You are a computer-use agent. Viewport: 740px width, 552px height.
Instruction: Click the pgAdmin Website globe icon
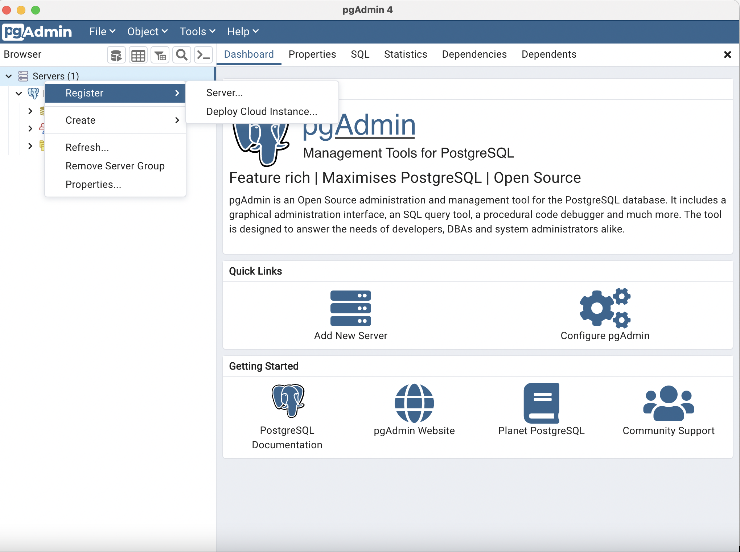point(414,403)
